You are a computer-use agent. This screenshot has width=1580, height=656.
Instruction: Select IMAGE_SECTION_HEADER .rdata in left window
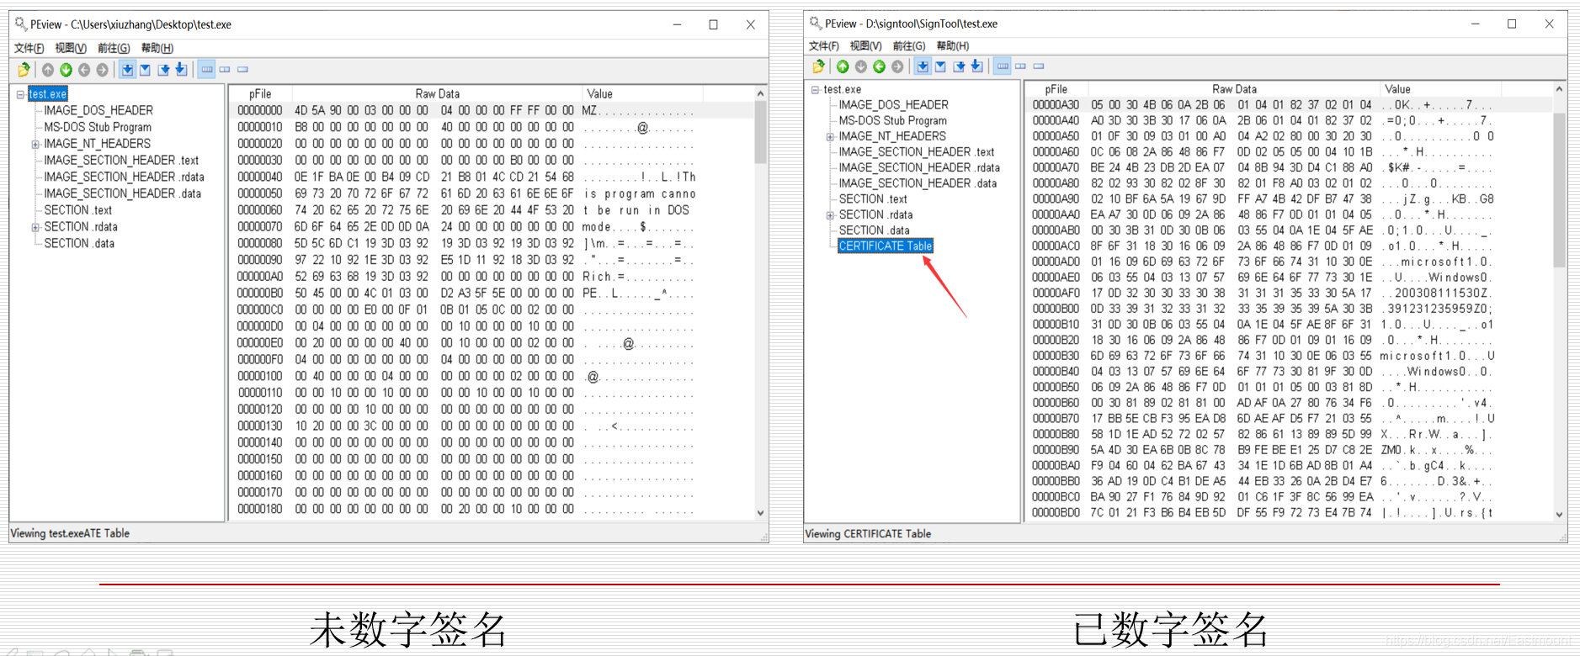(x=124, y=177)
